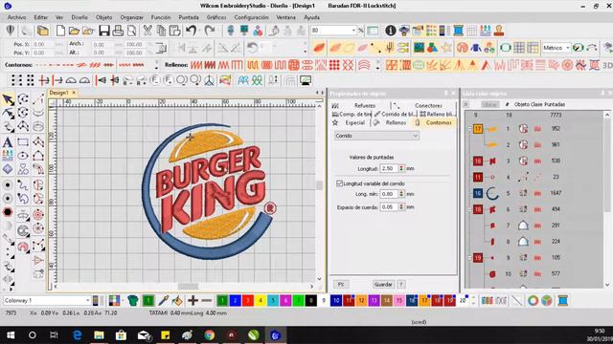Click the Guardar button
This screenshot has height=344, width=613.
coord(383,285)
